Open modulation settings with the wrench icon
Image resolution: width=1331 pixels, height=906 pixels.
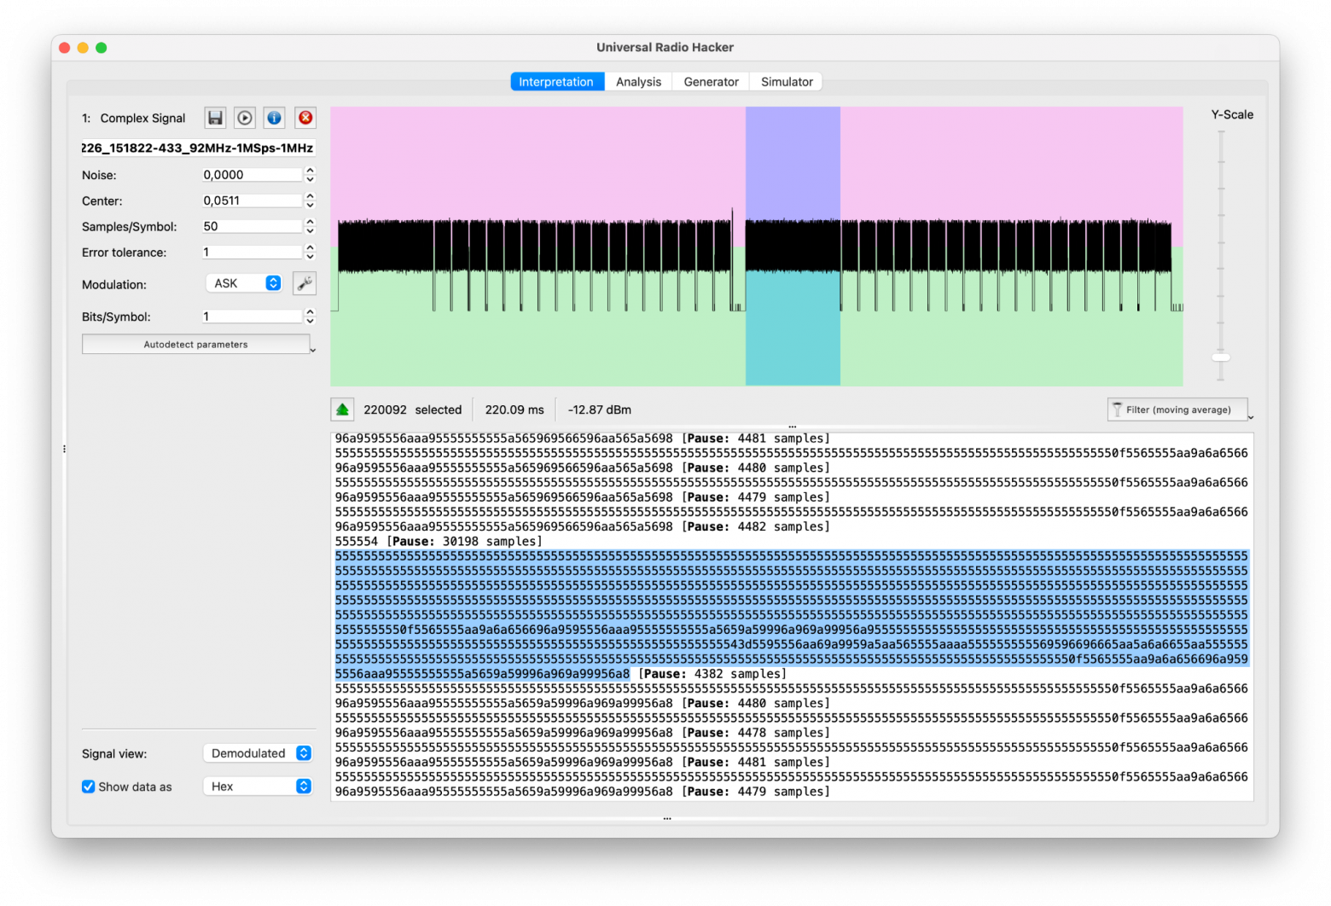(305, 283)
